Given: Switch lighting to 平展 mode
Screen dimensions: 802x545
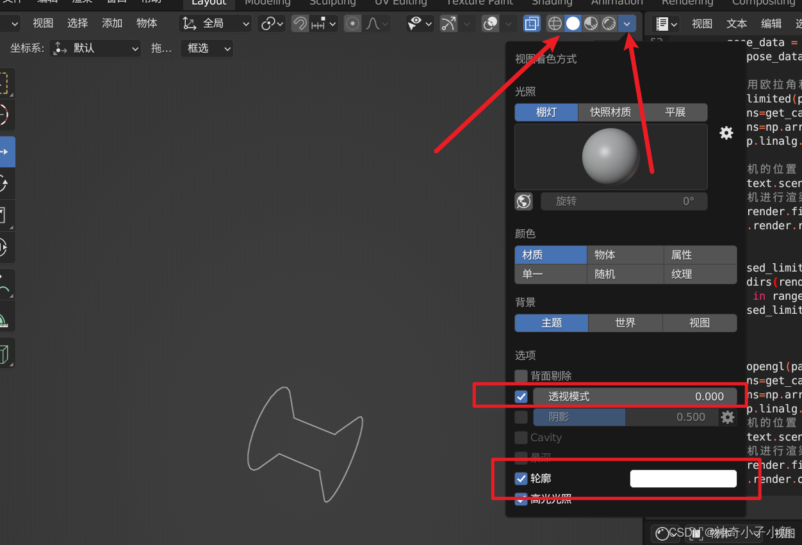Looking at the screenshot, I should (x=676, y=112).
